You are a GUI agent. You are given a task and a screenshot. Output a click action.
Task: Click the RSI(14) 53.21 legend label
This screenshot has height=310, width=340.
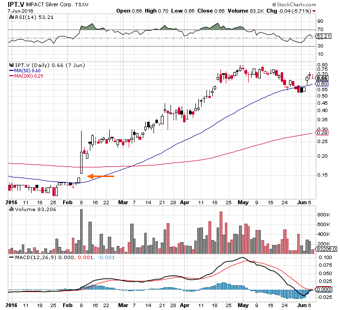tap(34, 17)
